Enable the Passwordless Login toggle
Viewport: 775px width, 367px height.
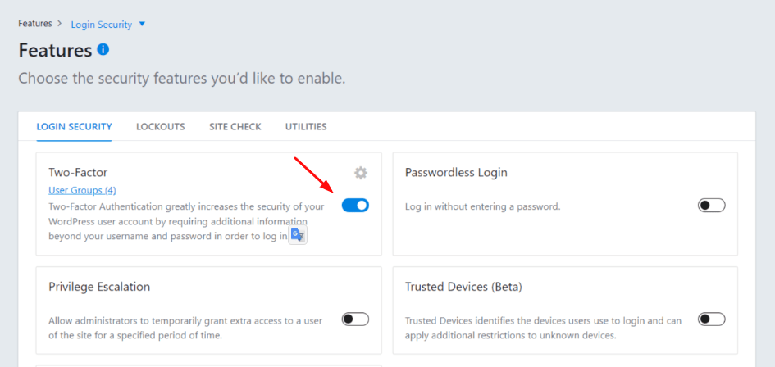pos(711,206)
